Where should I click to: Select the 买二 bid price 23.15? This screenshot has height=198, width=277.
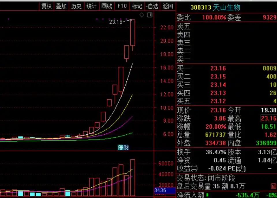(218, 77)
